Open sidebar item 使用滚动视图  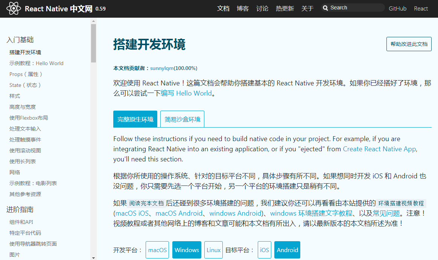tap(25, 151)
